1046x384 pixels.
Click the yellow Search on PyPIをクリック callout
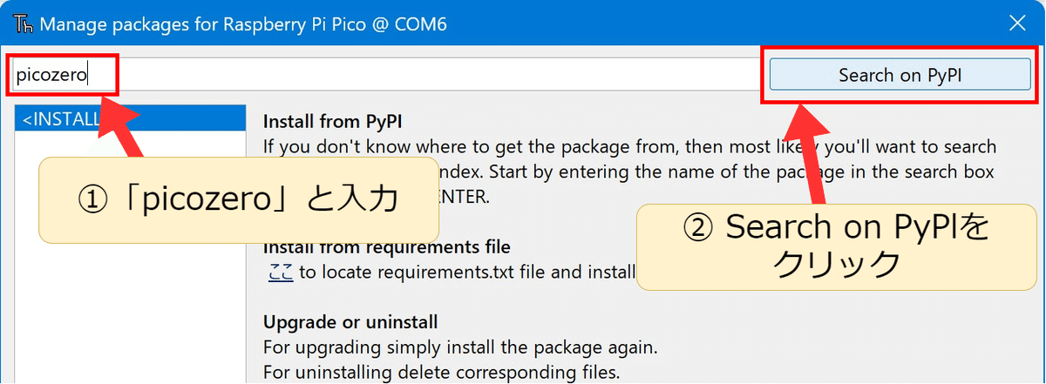coord(837,245)
